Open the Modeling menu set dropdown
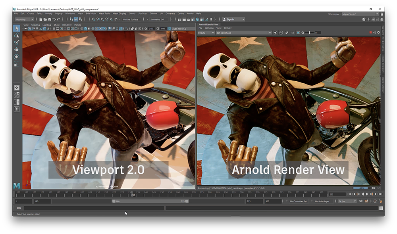 24,19
